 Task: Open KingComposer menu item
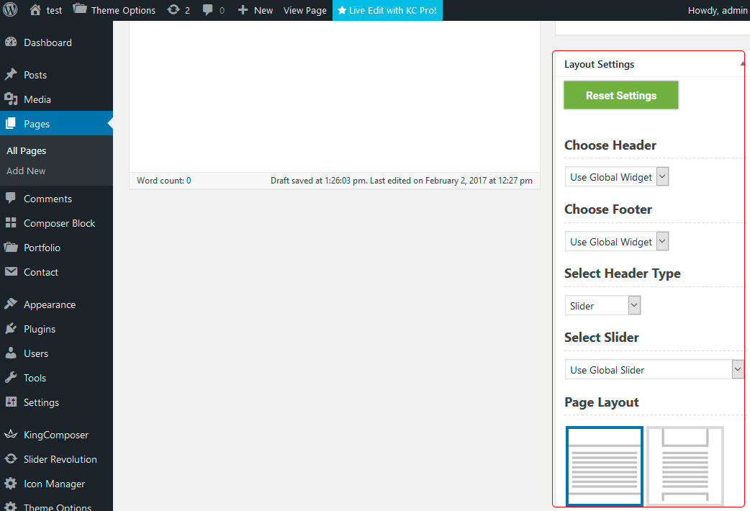(56, 435)
